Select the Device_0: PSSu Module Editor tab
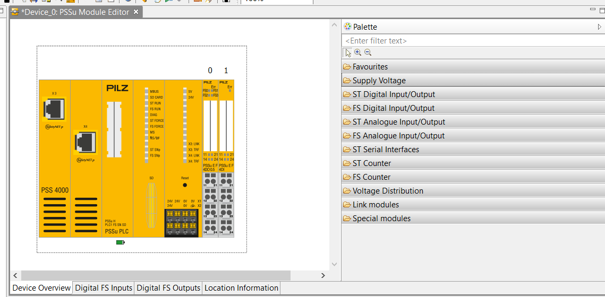 [x=75, y=12]
